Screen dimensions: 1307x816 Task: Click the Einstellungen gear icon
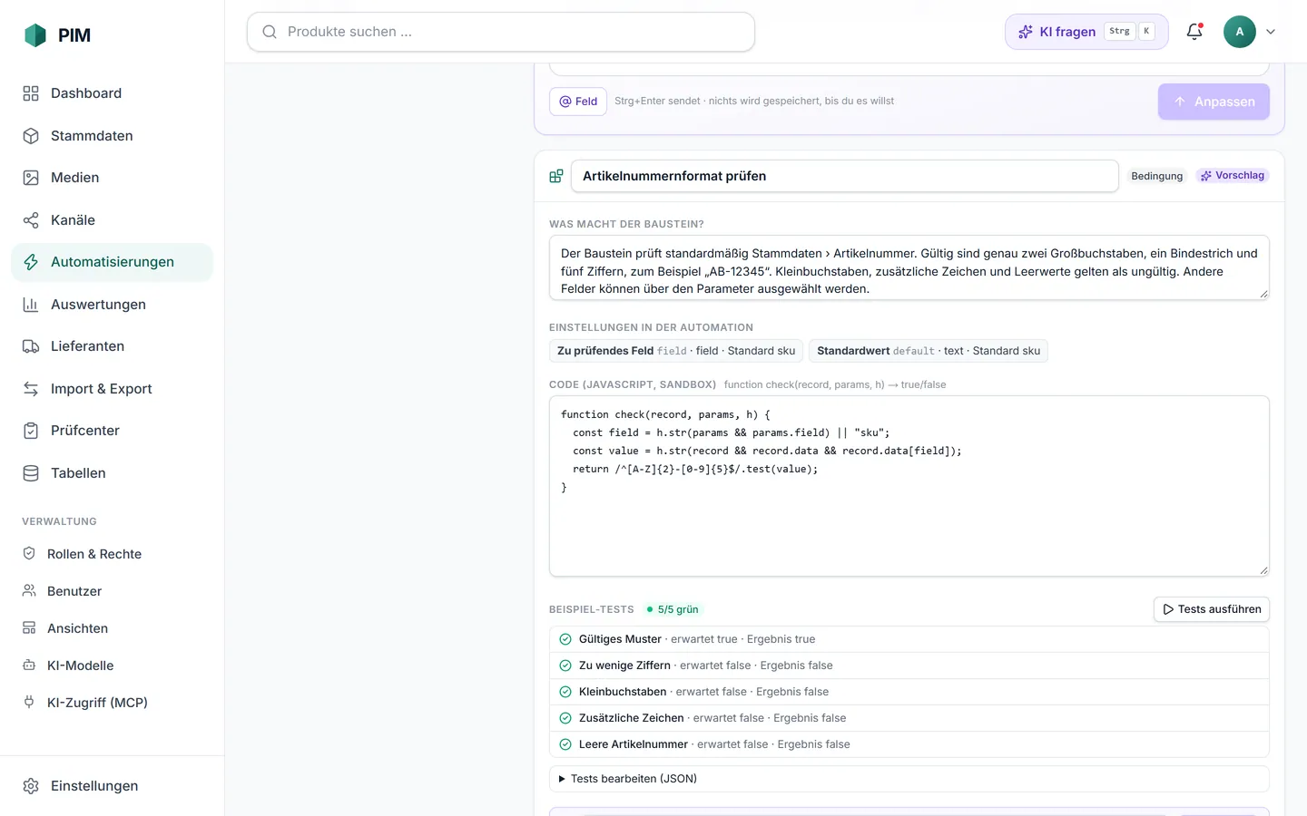click(x=31, y=786)
